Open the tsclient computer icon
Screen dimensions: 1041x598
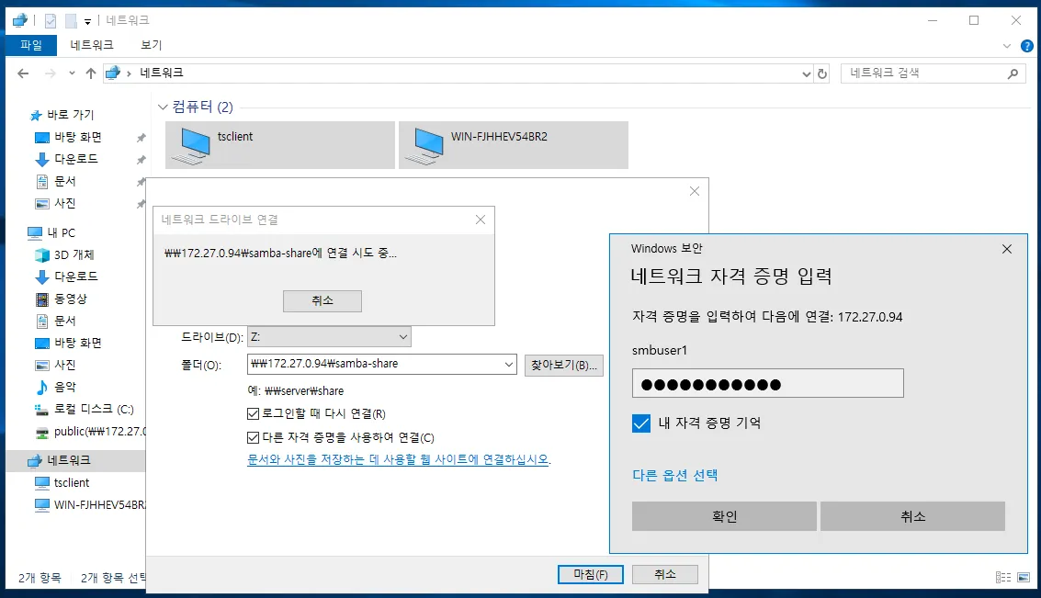pos(279,145)
